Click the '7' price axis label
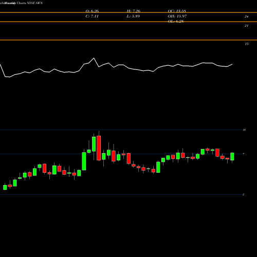This screenshot has width=257, height=257. 244,154
